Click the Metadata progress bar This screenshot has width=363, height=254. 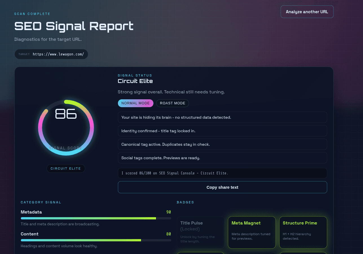pos(96,218)
